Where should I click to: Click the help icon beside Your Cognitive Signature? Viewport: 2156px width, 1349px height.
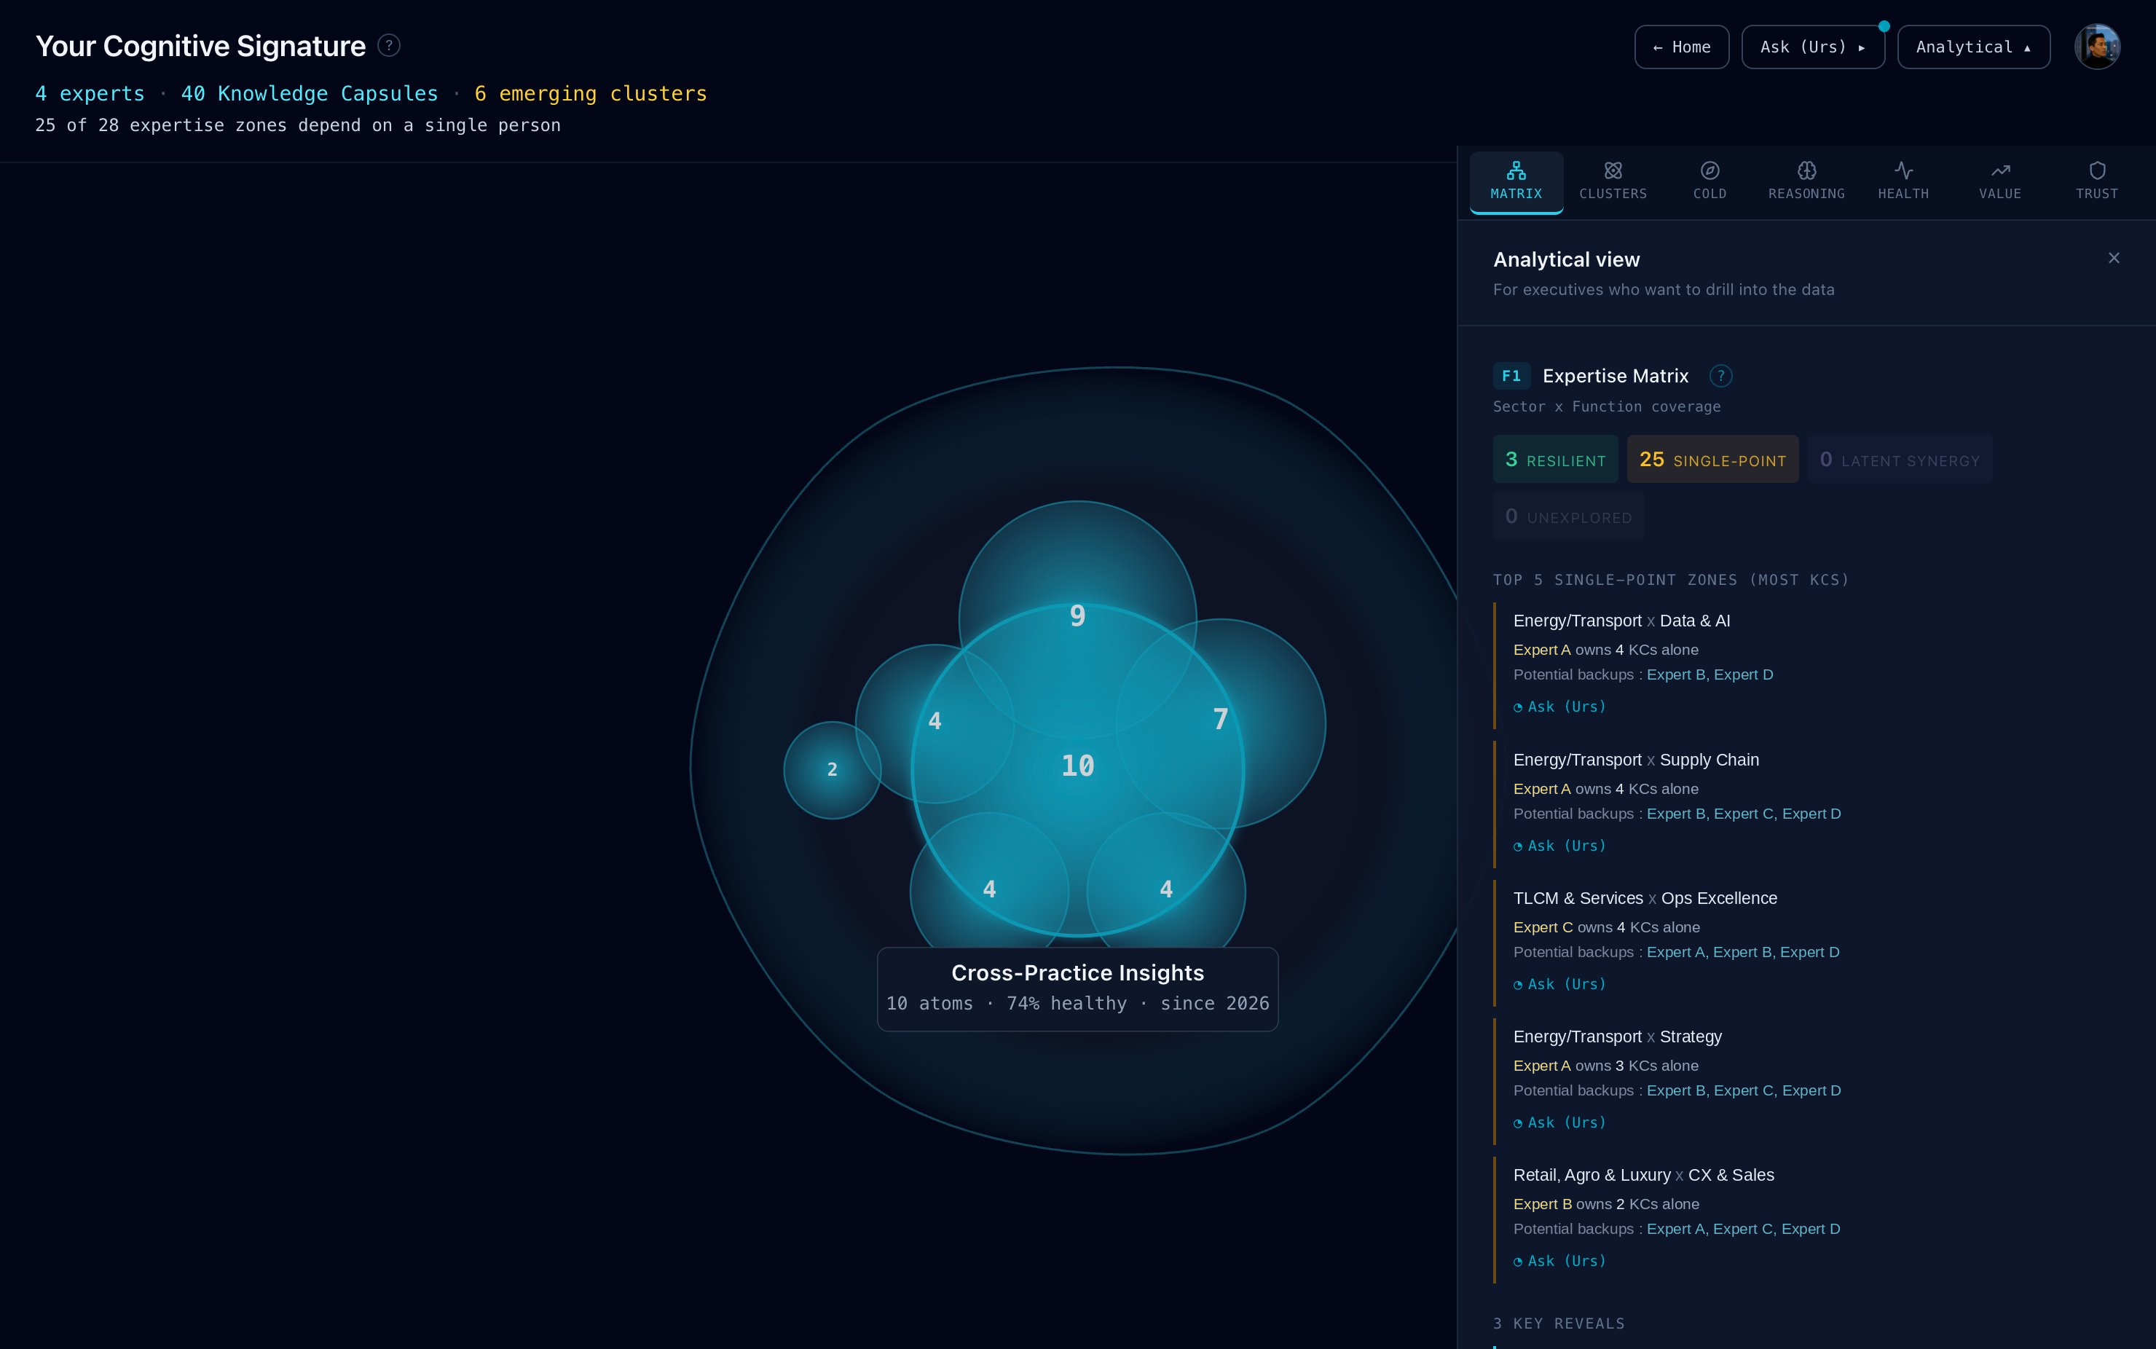tap(389, 45)
